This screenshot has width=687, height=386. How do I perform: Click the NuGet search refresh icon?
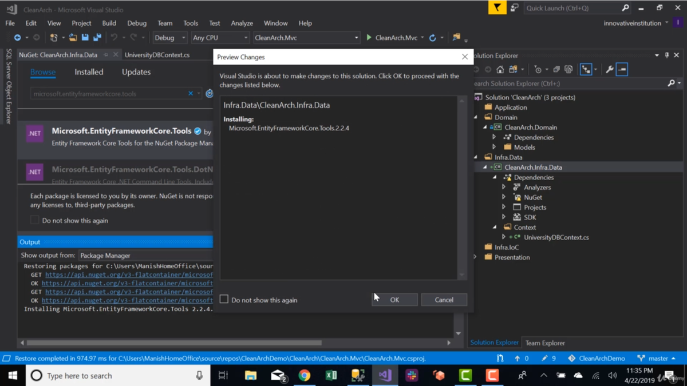210,94
